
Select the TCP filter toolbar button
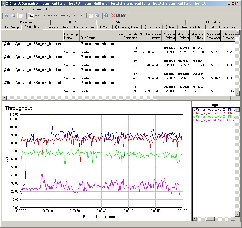(x=37, y=16)
